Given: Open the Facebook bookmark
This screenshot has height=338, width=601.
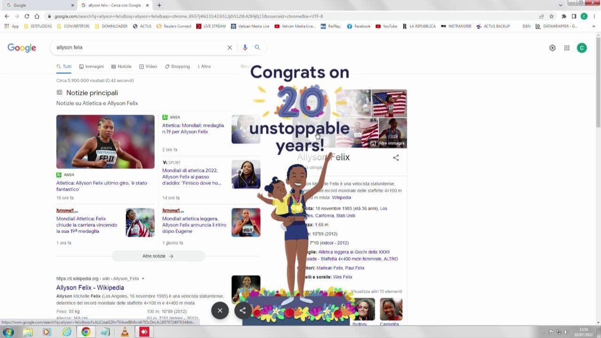Looking at the screenshot, I should (359, 26).
